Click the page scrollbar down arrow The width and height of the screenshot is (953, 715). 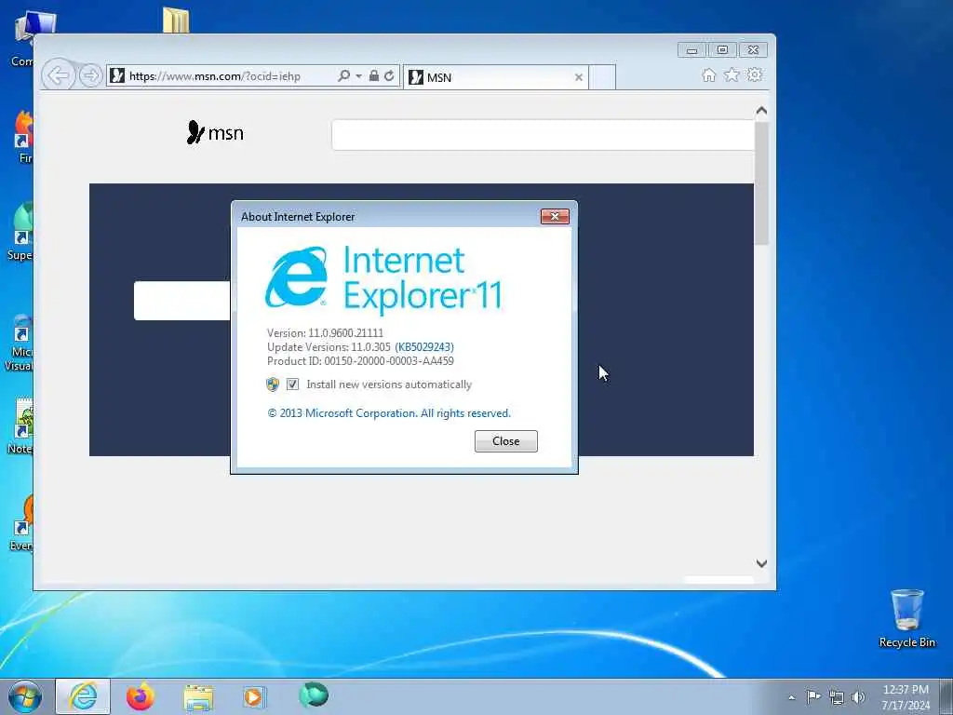(761, 563)
